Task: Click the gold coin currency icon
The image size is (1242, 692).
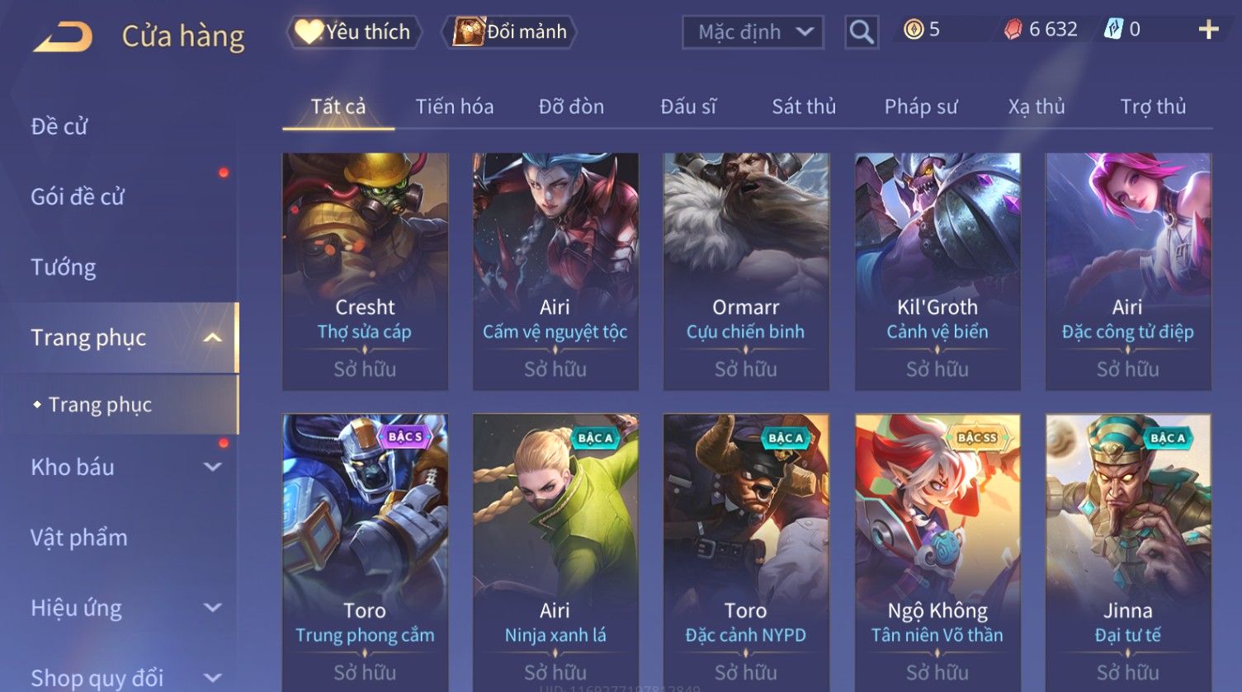Action: click(x=914, y=30)
